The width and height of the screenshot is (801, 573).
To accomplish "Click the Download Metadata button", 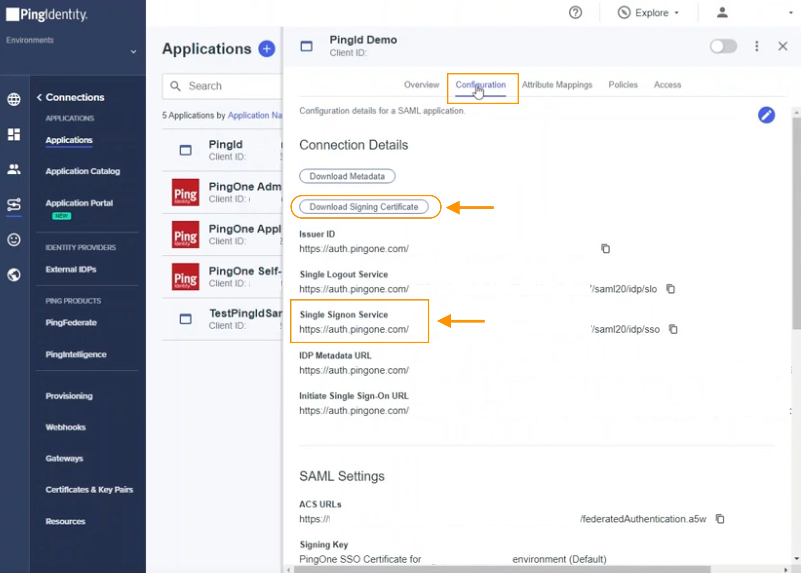I will tap(347, 176).
